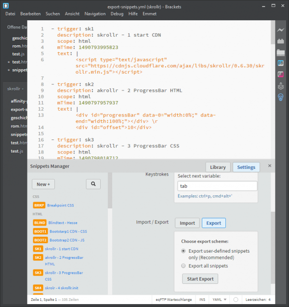Open the Suchen menu
Image resolution: width=289 pixels, height=307 pixels.
53,13
